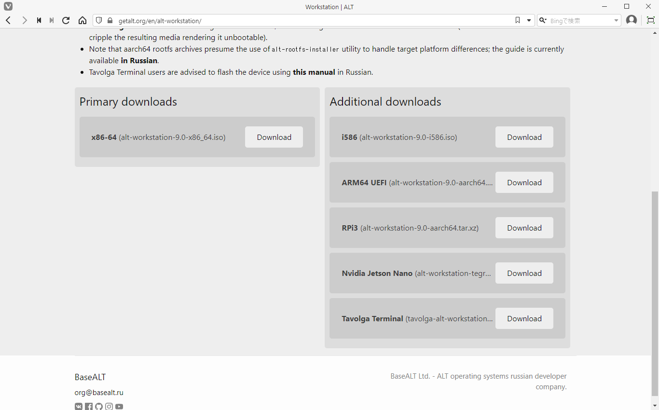The width and height of the screenshot is (659, 410).
Task: Click the fast forward navigation button
Action: (x=52, y=20)
